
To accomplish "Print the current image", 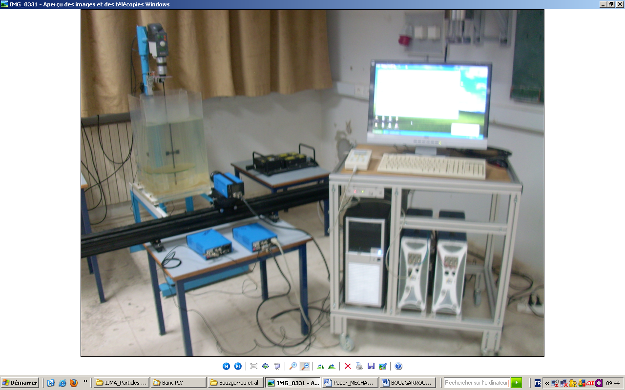I will pos(359,366).
